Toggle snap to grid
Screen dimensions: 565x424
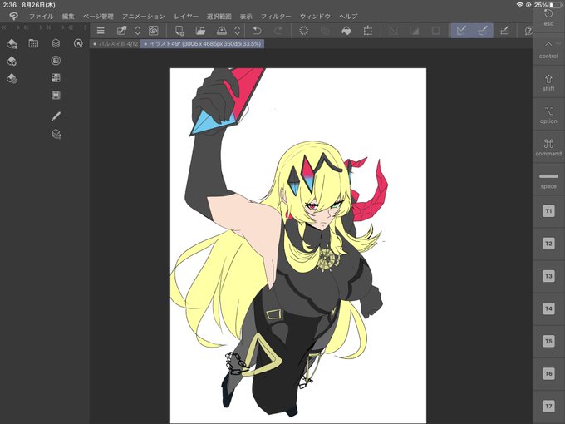point(505,31)
